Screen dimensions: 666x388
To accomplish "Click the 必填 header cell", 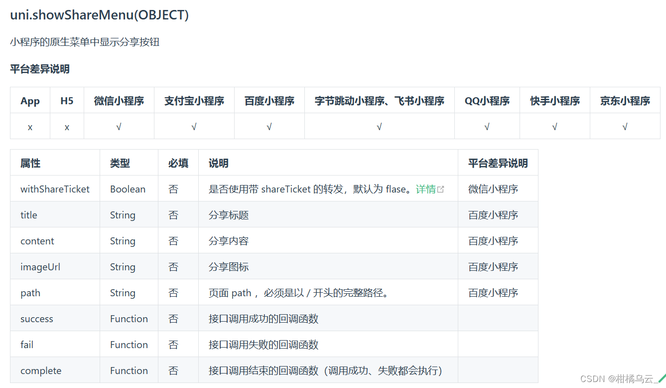I will (x=178, y=163).
